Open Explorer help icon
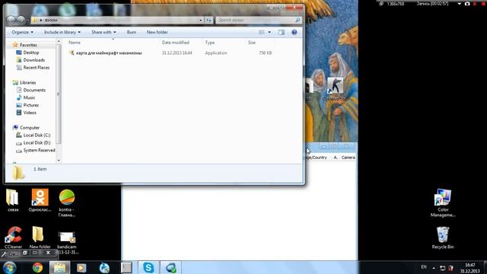 294,32
